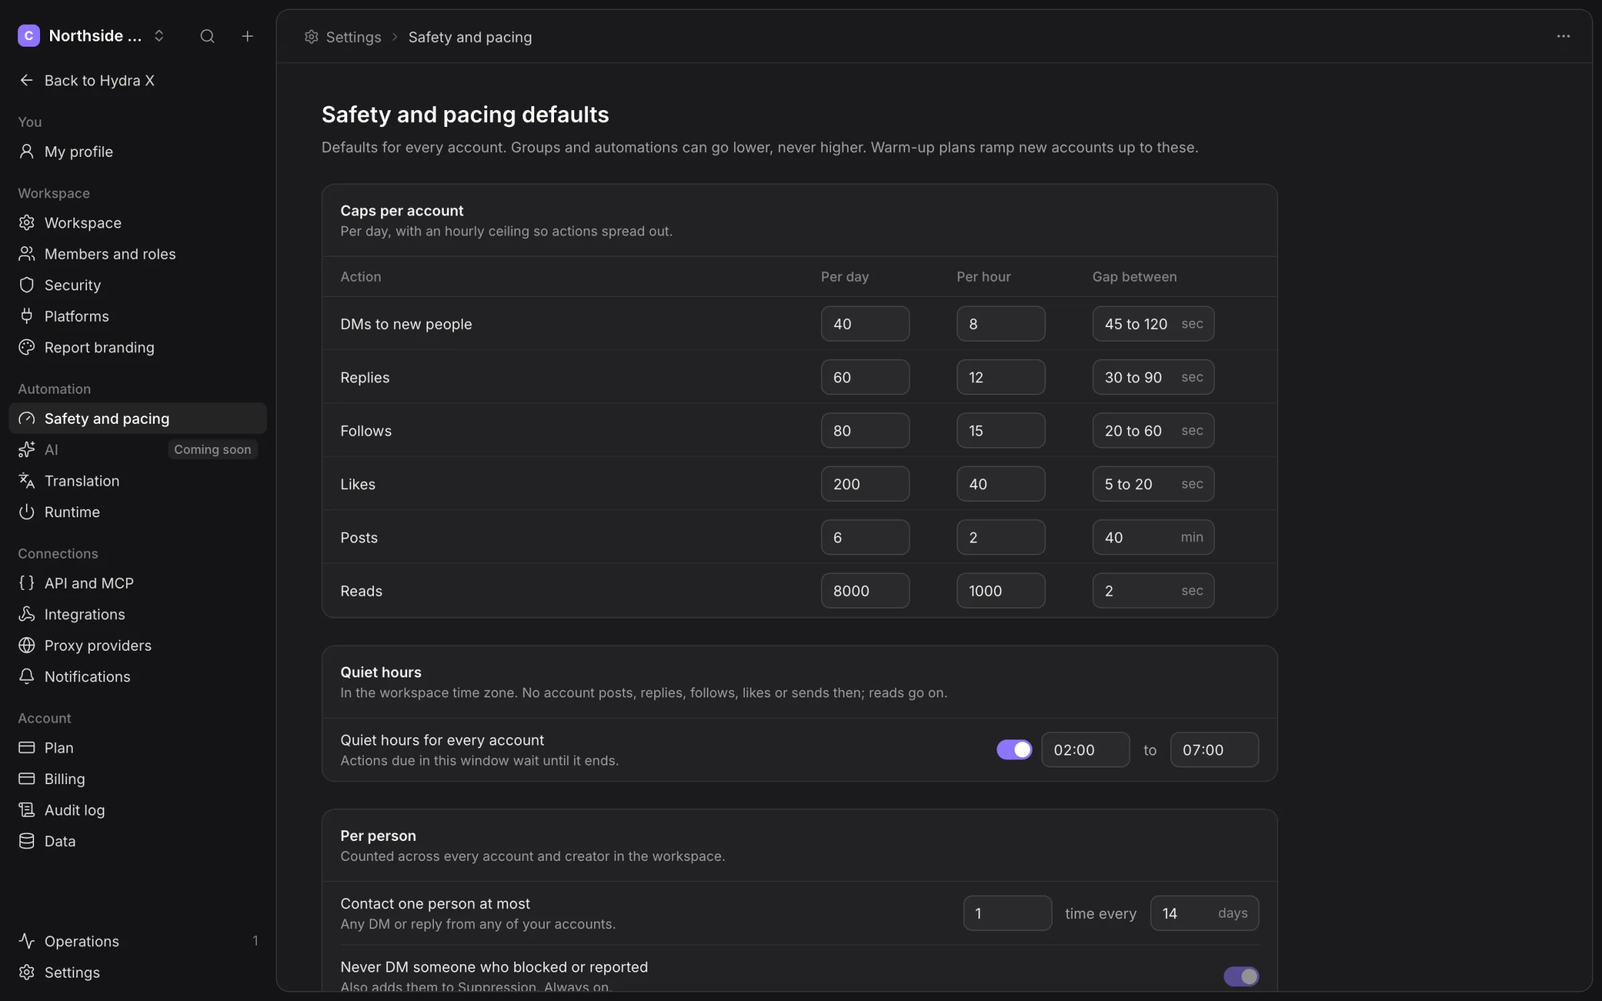Edit contact frequency days field 14
1602x1001 pixels.
[1204, 913]
